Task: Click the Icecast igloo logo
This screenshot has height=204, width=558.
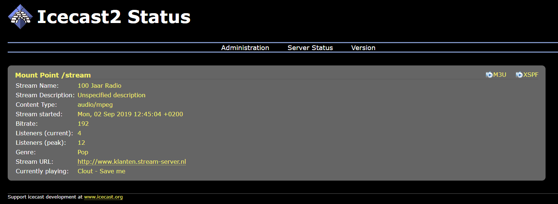Action: click(20, 17)
